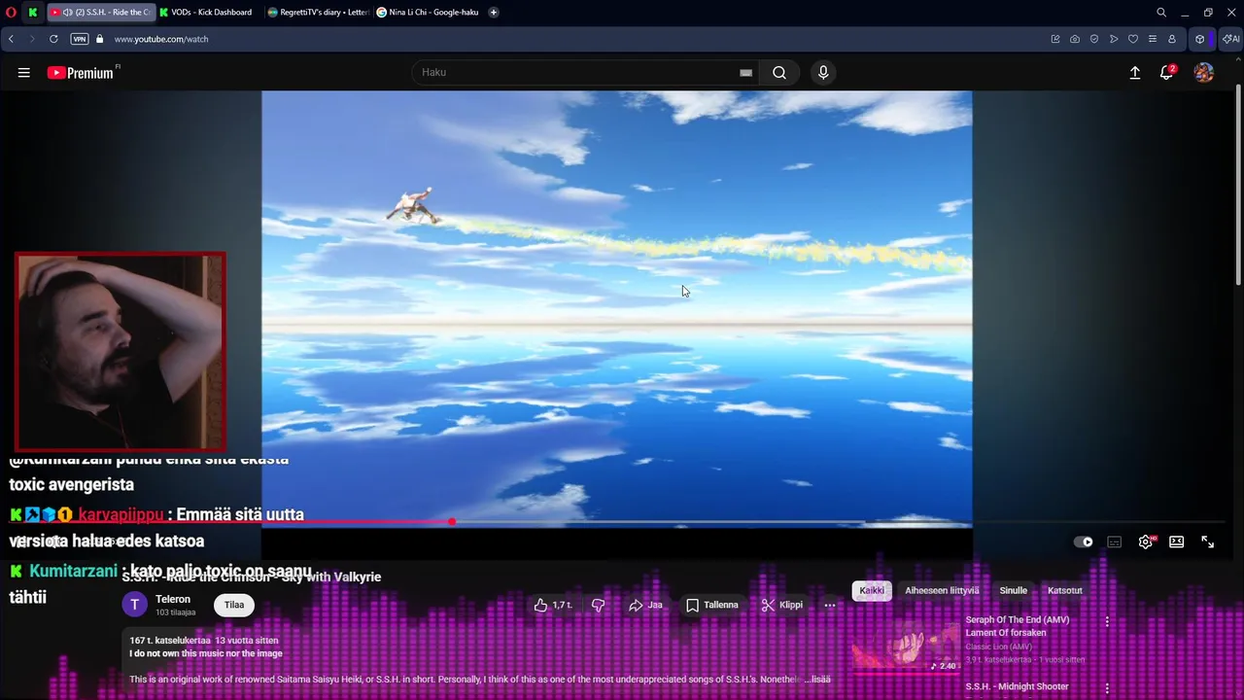The width and height of the screenshot is (1244, 700).
Task: Open the player settings gear
Action: (x=1146, y=542)
